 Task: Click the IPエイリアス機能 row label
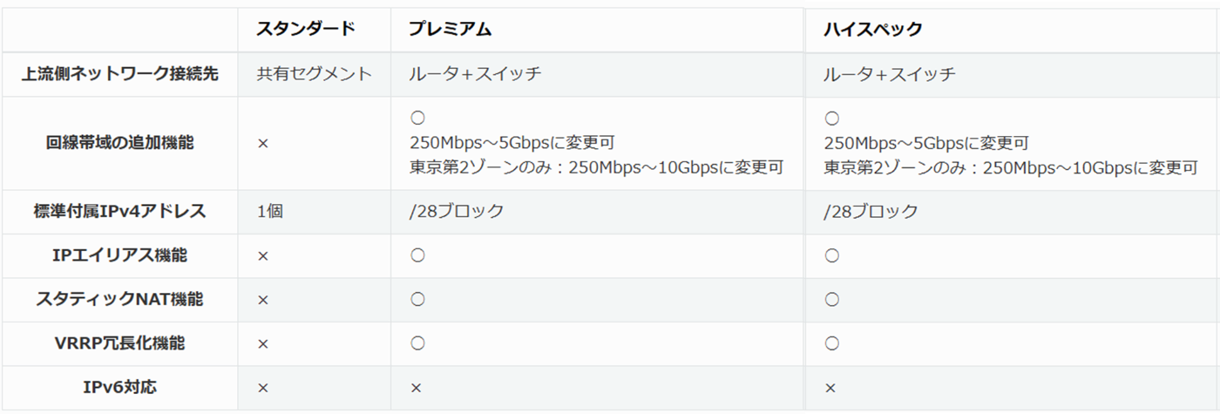pos(119,255)
